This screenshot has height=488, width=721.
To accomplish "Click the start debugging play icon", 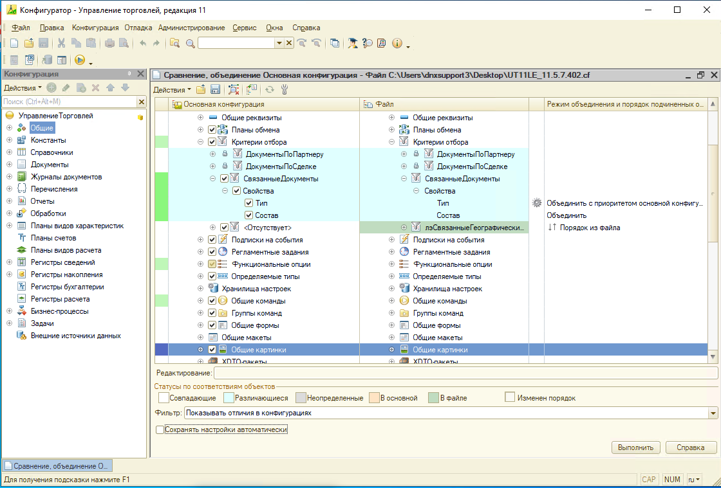I will click(x=80, y=60).
